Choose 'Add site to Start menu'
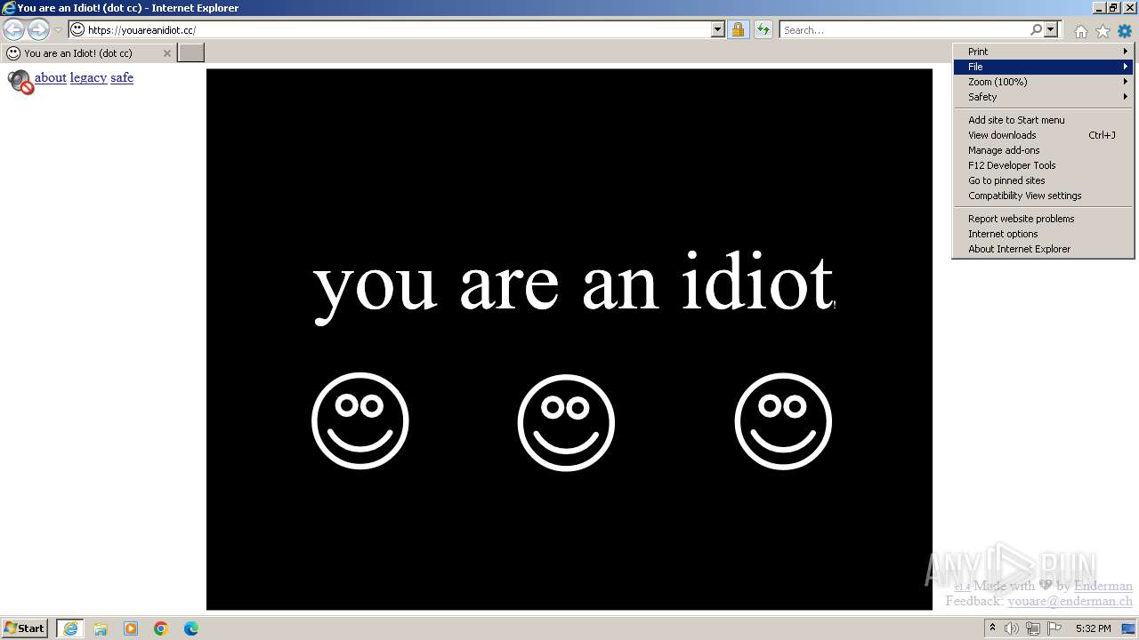This screenshot has width=1139, height=640. 1043,120
